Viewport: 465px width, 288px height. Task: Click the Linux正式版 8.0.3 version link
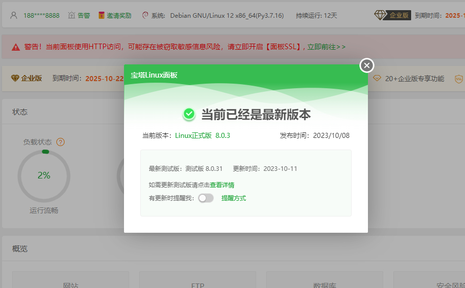click(x=203, y=135)
